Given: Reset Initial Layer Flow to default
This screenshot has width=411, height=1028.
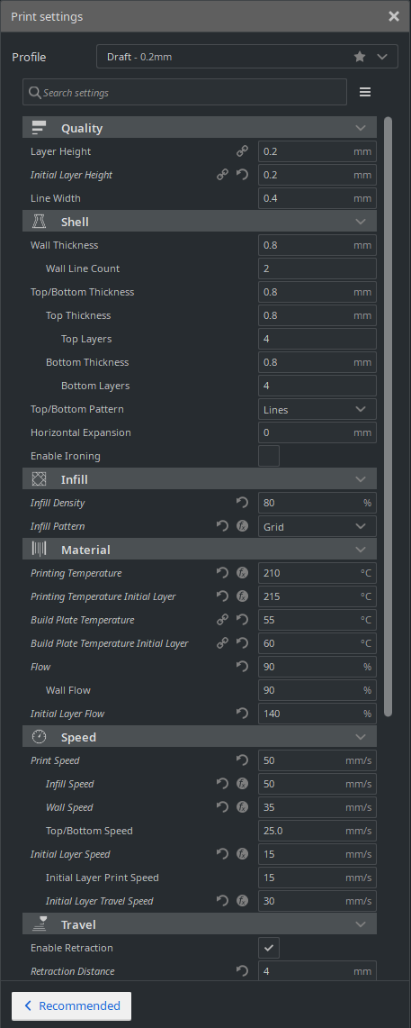Looking at the screenshot, I should pyautogui.click(x=242, y=714).
